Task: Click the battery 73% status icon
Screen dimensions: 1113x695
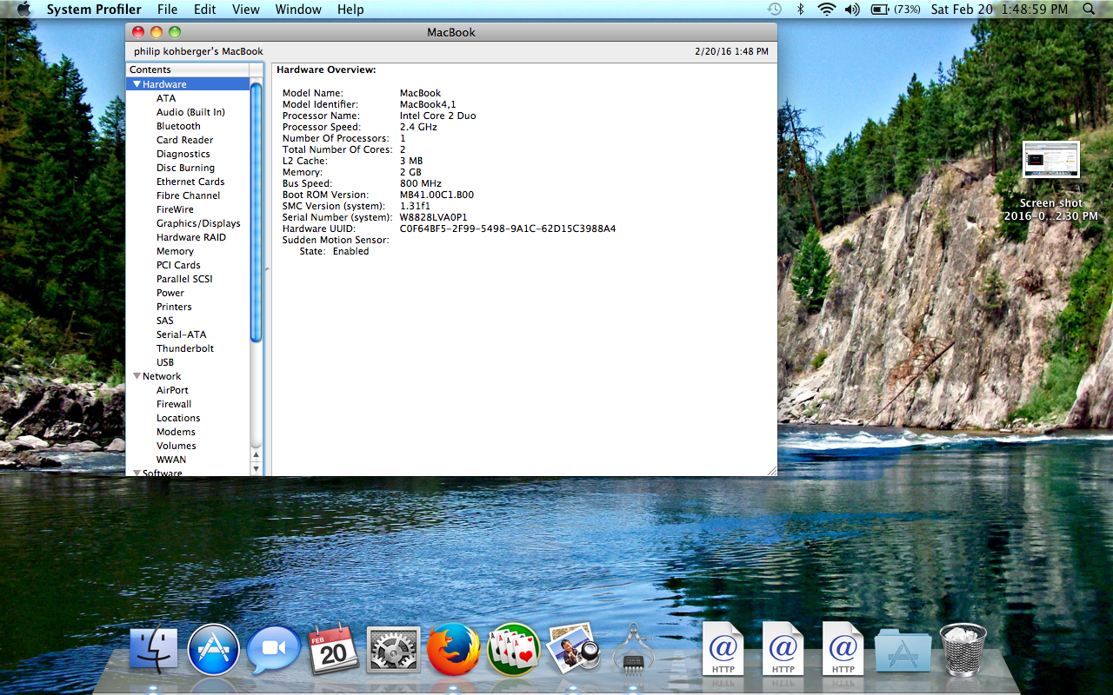Action: pyautogui.click(x=895, y=10)
